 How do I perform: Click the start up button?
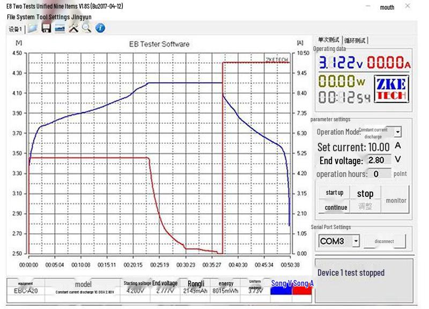pos(334,193)
